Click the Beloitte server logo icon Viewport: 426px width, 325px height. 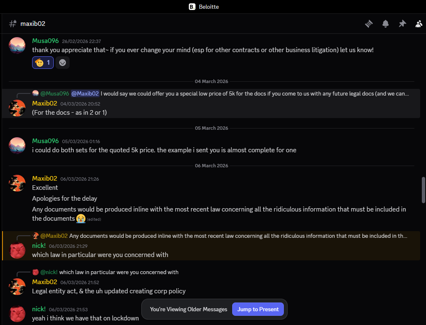[192, 7]
